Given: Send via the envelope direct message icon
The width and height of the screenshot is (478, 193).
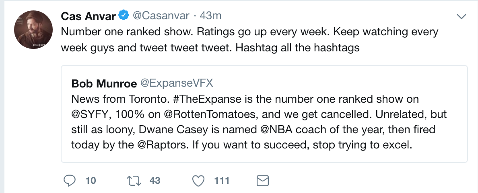Looking at the screenshot, I should click(x=262, y=181).
